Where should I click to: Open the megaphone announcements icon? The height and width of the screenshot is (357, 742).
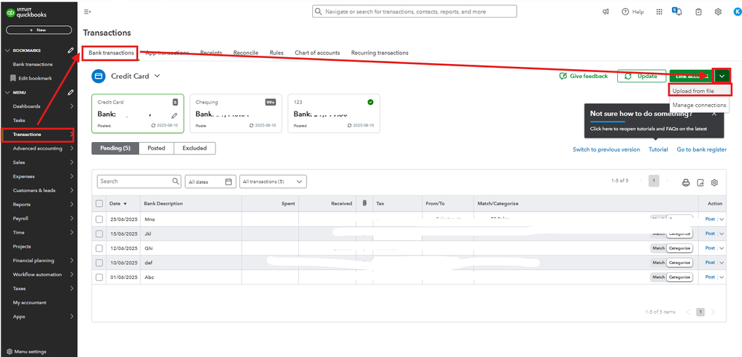click(x=606, y=12)
